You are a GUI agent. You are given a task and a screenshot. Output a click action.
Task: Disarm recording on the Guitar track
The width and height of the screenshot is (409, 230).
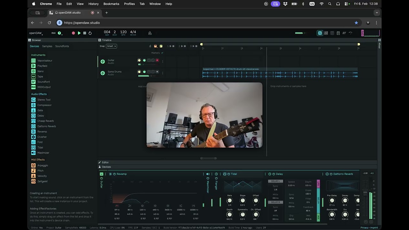tap(157, 60)
